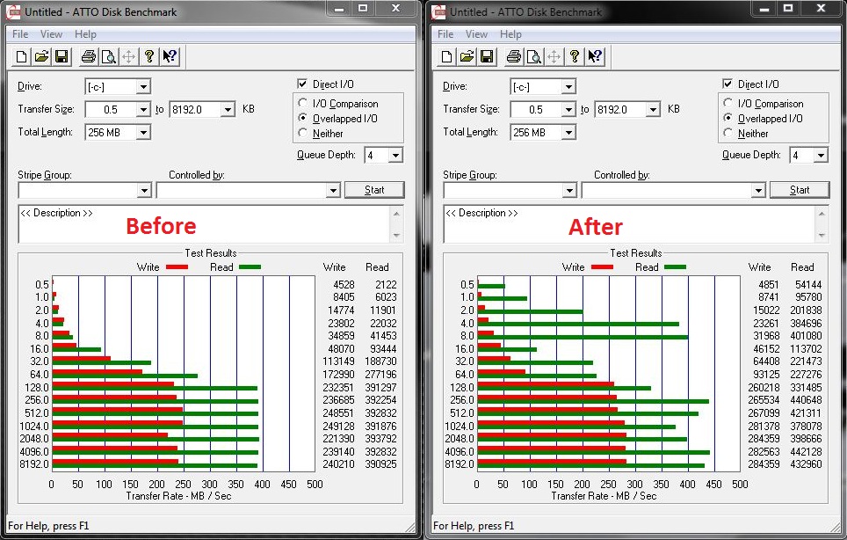
Task: Click the Start button in the Before window
Action: coord(374,190)
